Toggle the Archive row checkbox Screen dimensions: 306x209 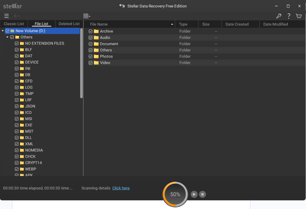click(91, 31)
